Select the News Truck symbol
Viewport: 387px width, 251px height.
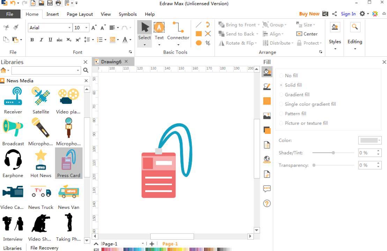point(41,196)
